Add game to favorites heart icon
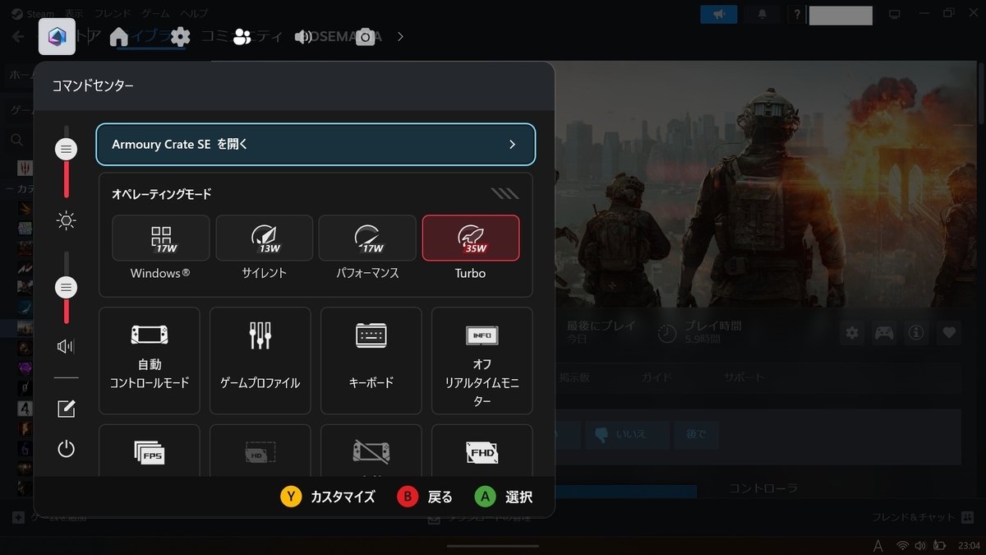Screen dimensions: 986x555 tap(949, 333)
